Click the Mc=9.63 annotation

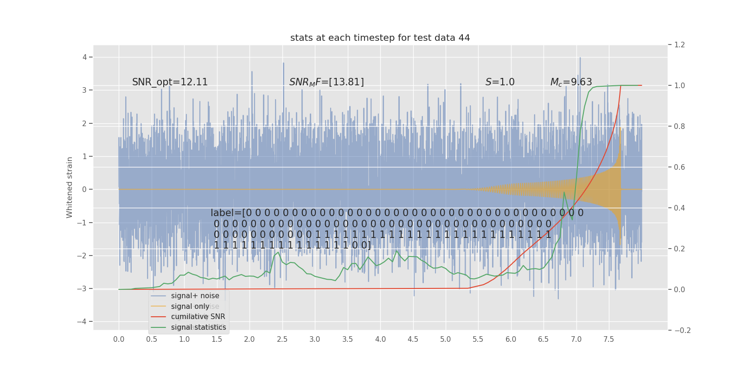click(571, 82)
